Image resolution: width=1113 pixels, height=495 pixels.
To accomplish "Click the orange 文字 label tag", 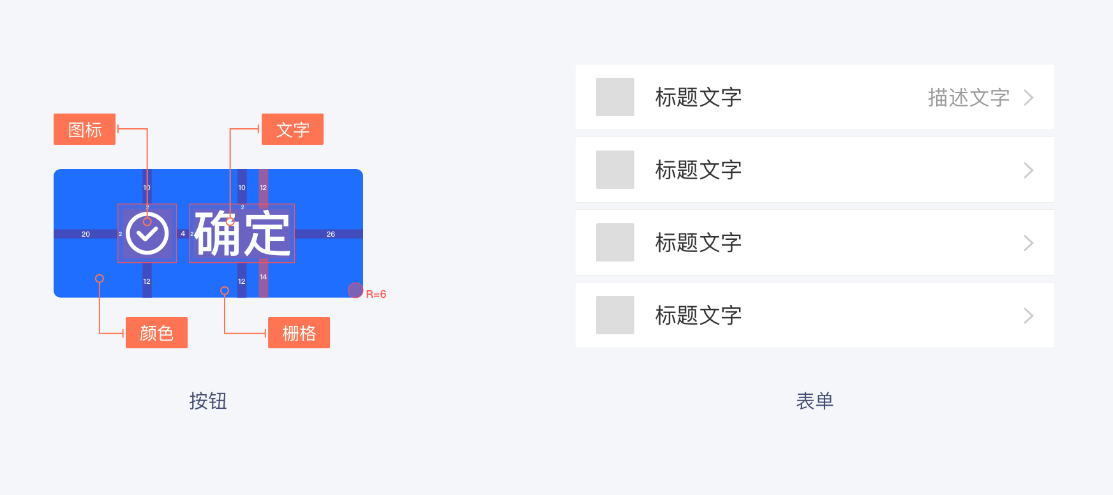I will (x=292, y=129).
